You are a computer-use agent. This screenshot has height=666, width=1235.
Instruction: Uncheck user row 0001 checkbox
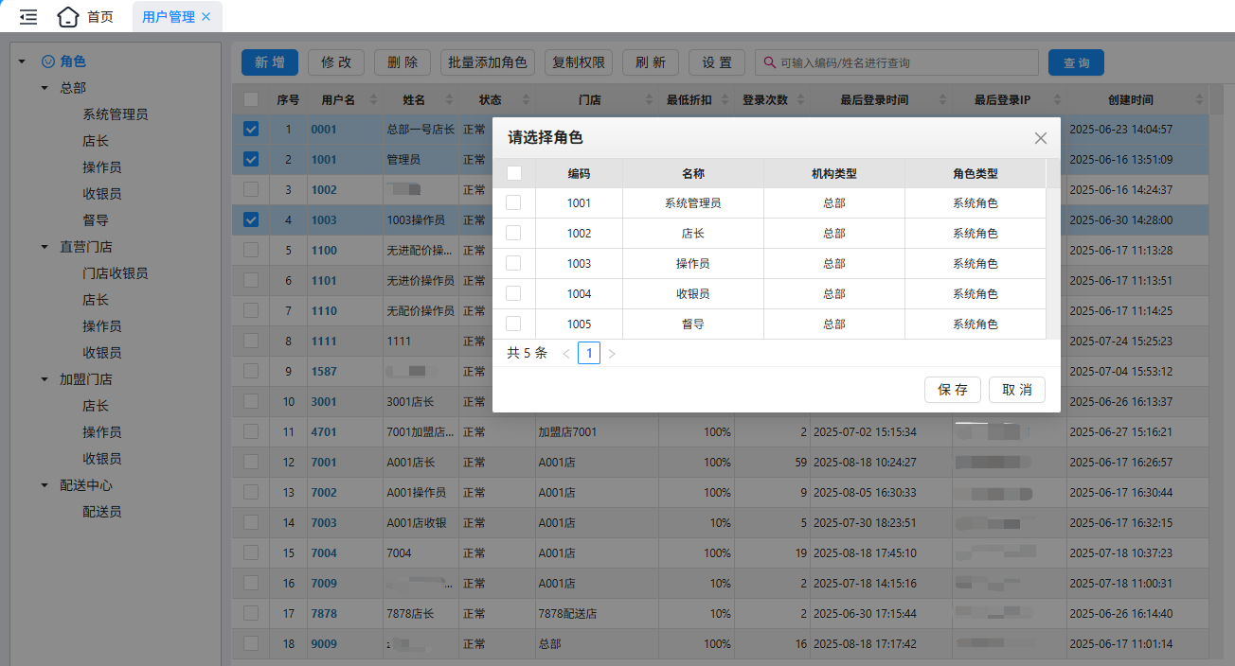tap(251, 129)
